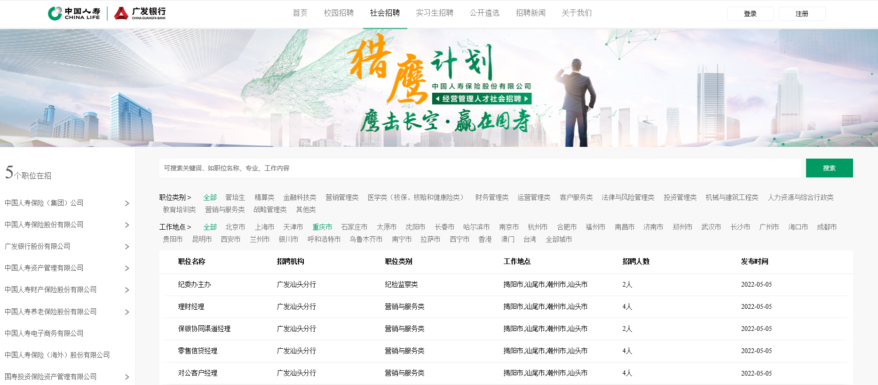878x385 pixels.
Task: Expand 中国人寿资产管理有限公司 chevron
Action: (x=127, y=268)
